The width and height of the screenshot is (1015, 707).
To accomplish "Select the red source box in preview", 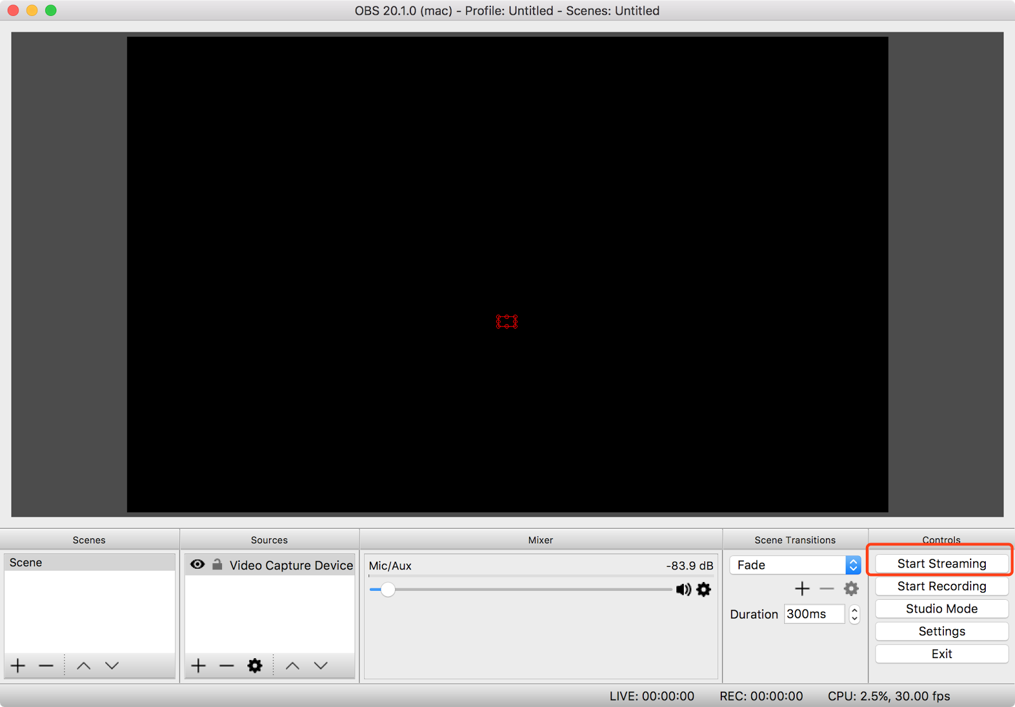I will coord(507,321).
